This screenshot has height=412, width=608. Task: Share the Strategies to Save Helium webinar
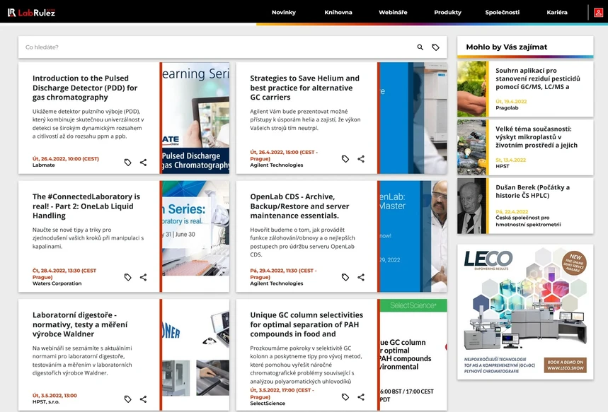point(360,159)
